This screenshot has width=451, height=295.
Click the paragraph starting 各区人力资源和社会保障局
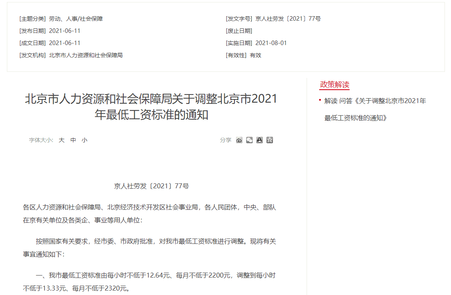pos(150,214)
